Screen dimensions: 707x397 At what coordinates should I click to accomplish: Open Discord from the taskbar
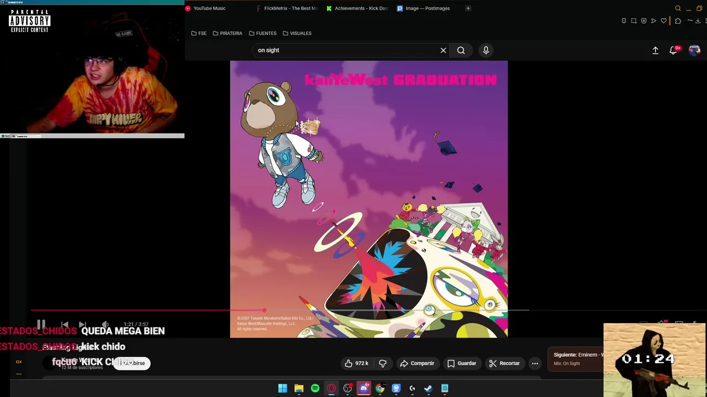[x=363, y=388]
